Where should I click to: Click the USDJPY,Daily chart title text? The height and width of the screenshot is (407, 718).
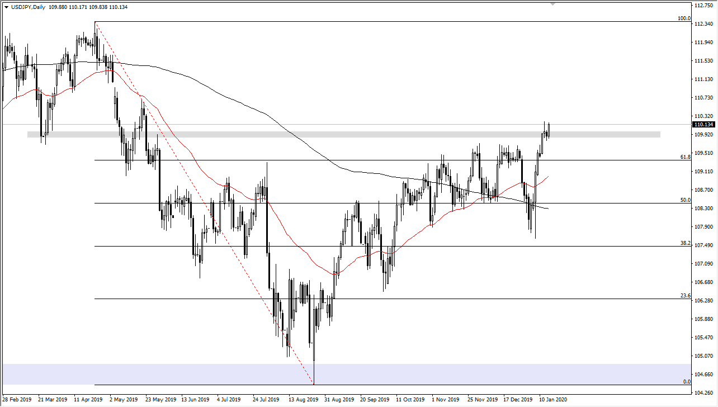coord(28,7)
